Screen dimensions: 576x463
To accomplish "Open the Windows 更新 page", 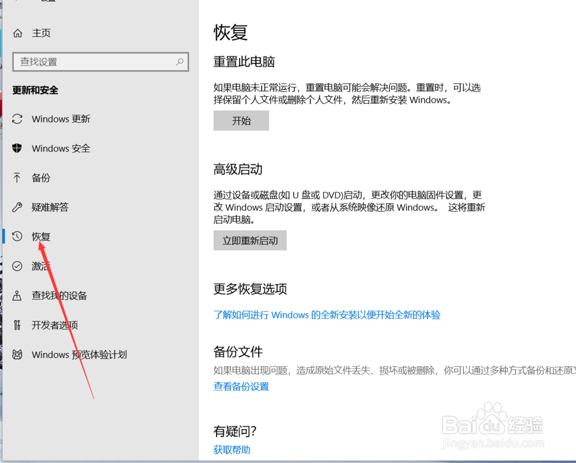I will point(61,119).
